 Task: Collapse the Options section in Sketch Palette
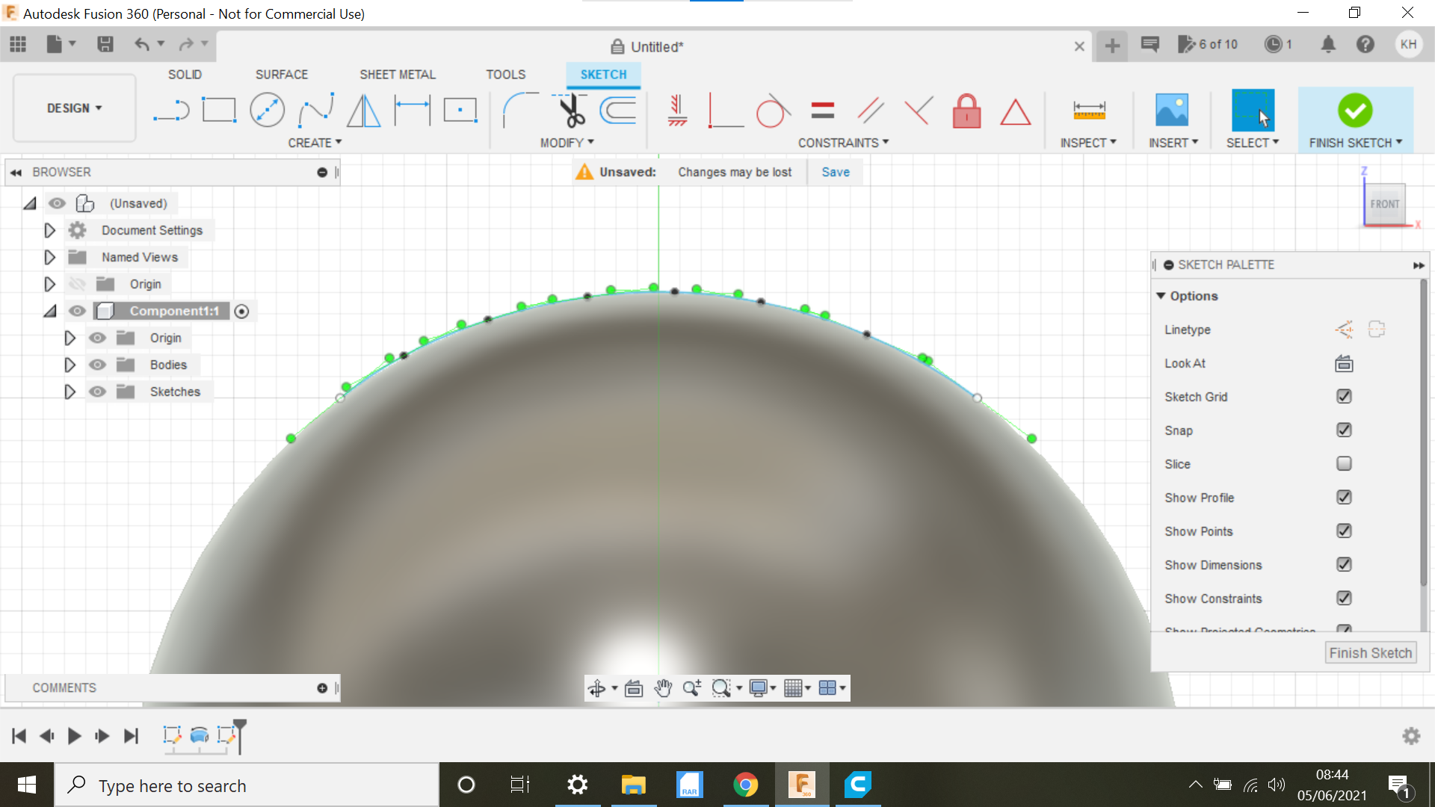click(1161, 296)
